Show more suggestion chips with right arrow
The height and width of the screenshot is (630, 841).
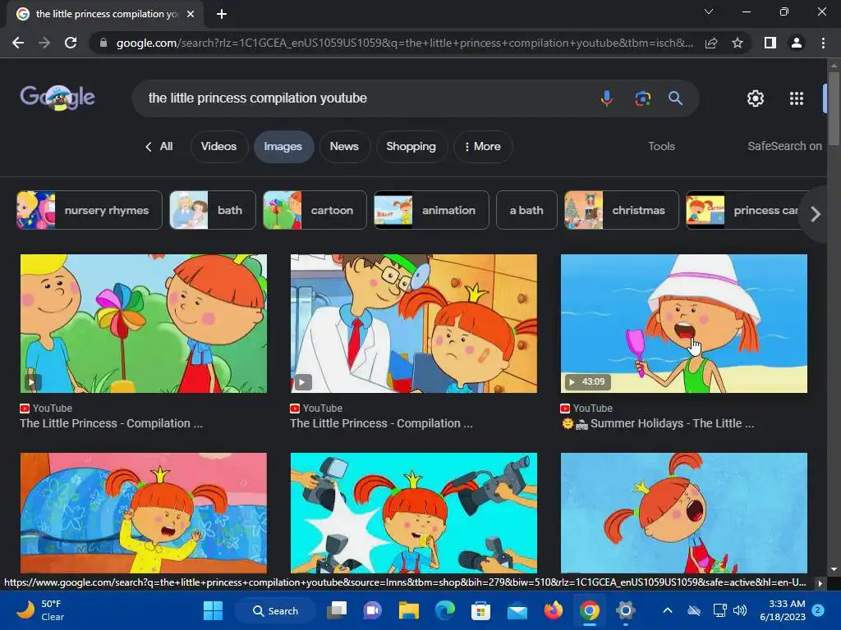(816, 214)
